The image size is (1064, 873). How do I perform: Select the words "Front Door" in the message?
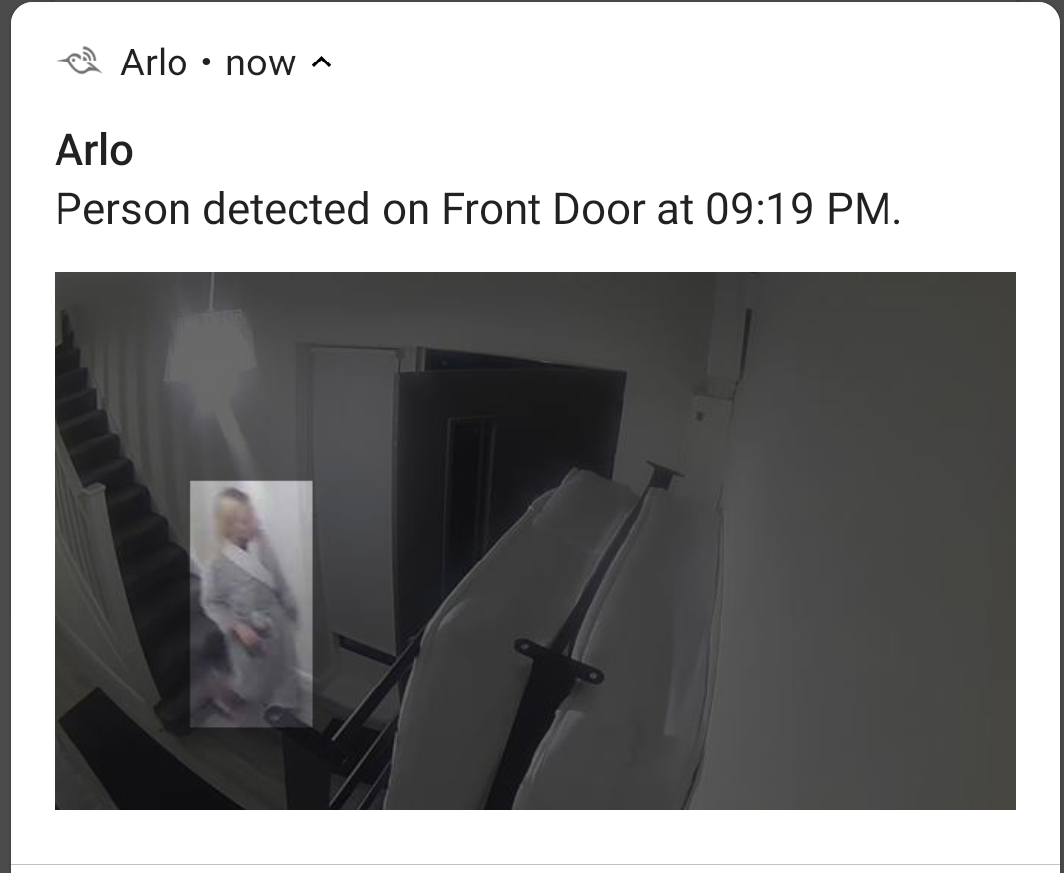pyautogui.click(x=542, y=209)
